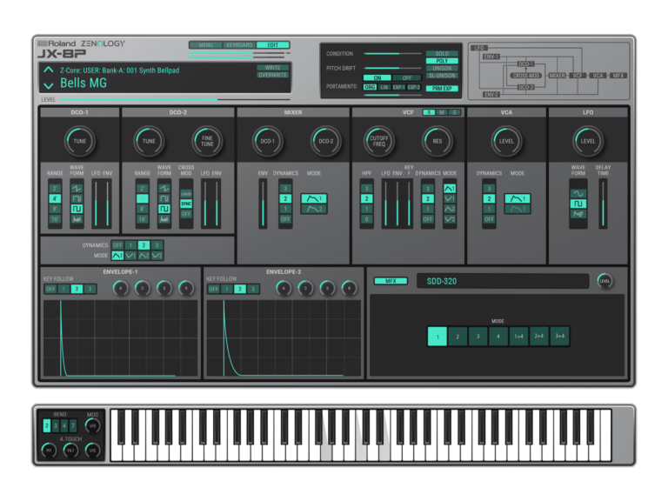Adjust the CONDITION slider
Image resolution: width=668 pixels, height=501 pixels.
tap(392, 54)
